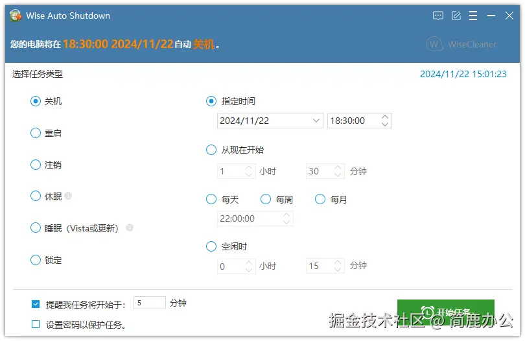Screen dimensions: 525x341
Task: Open the feedback chat bubble icon
Action: click(x=438, y=16)
